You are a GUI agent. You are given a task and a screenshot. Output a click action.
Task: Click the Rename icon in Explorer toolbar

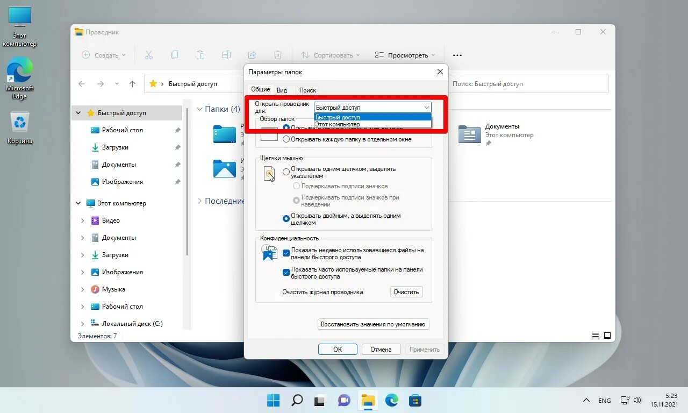pyautogui.click(x=226, y=55)
